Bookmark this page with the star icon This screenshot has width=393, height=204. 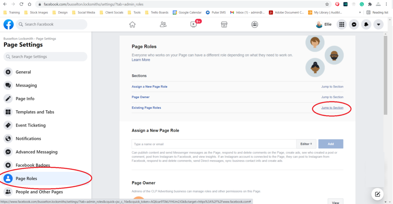(327, 4)
